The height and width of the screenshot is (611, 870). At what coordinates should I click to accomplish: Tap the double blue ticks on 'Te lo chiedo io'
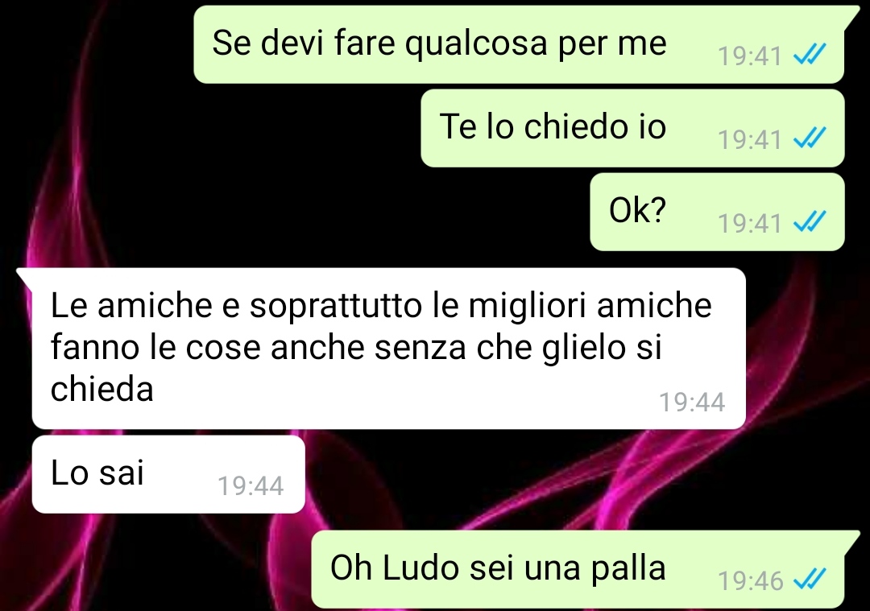point(810,138)
